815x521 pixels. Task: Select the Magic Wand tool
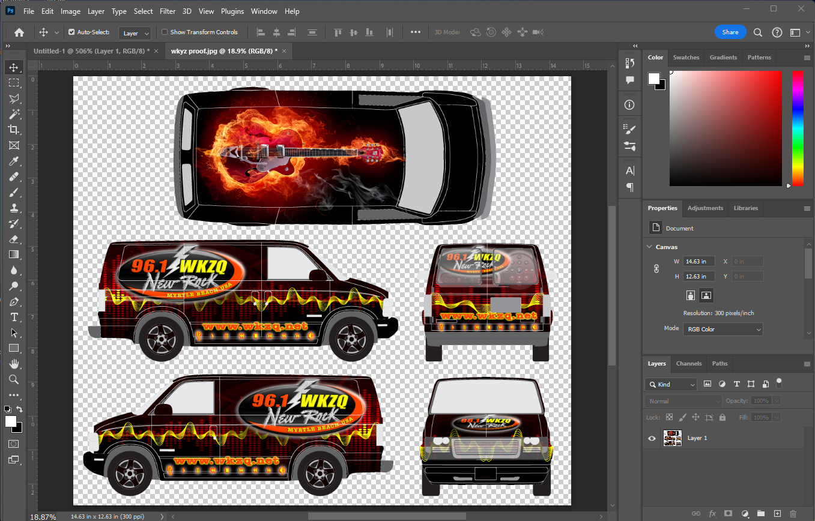[x=14, y=114]
